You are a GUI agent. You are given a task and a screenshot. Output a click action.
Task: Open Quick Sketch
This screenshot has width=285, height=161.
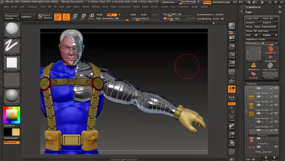click(x=45, y=17)
